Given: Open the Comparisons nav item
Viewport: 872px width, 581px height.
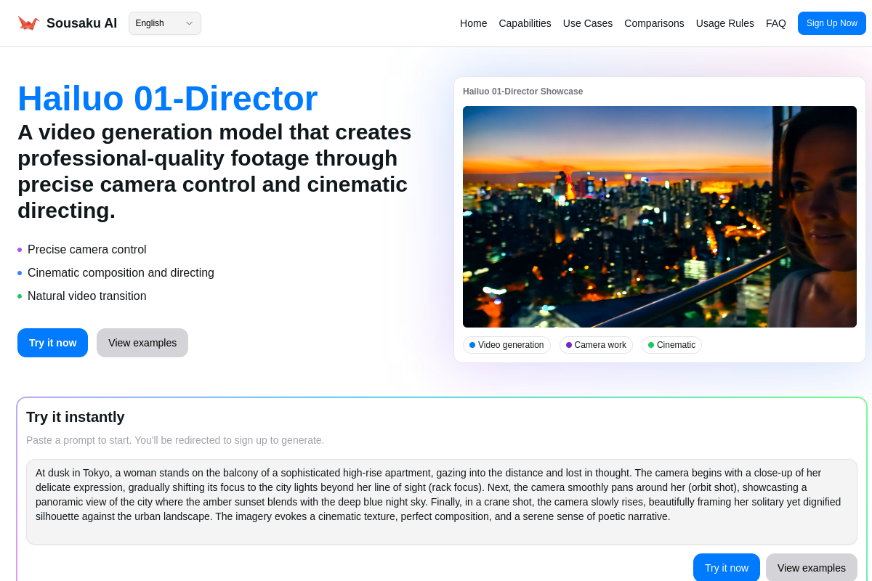Looking at the screenshot, I should pyautogui.click(x=654, y=23).
